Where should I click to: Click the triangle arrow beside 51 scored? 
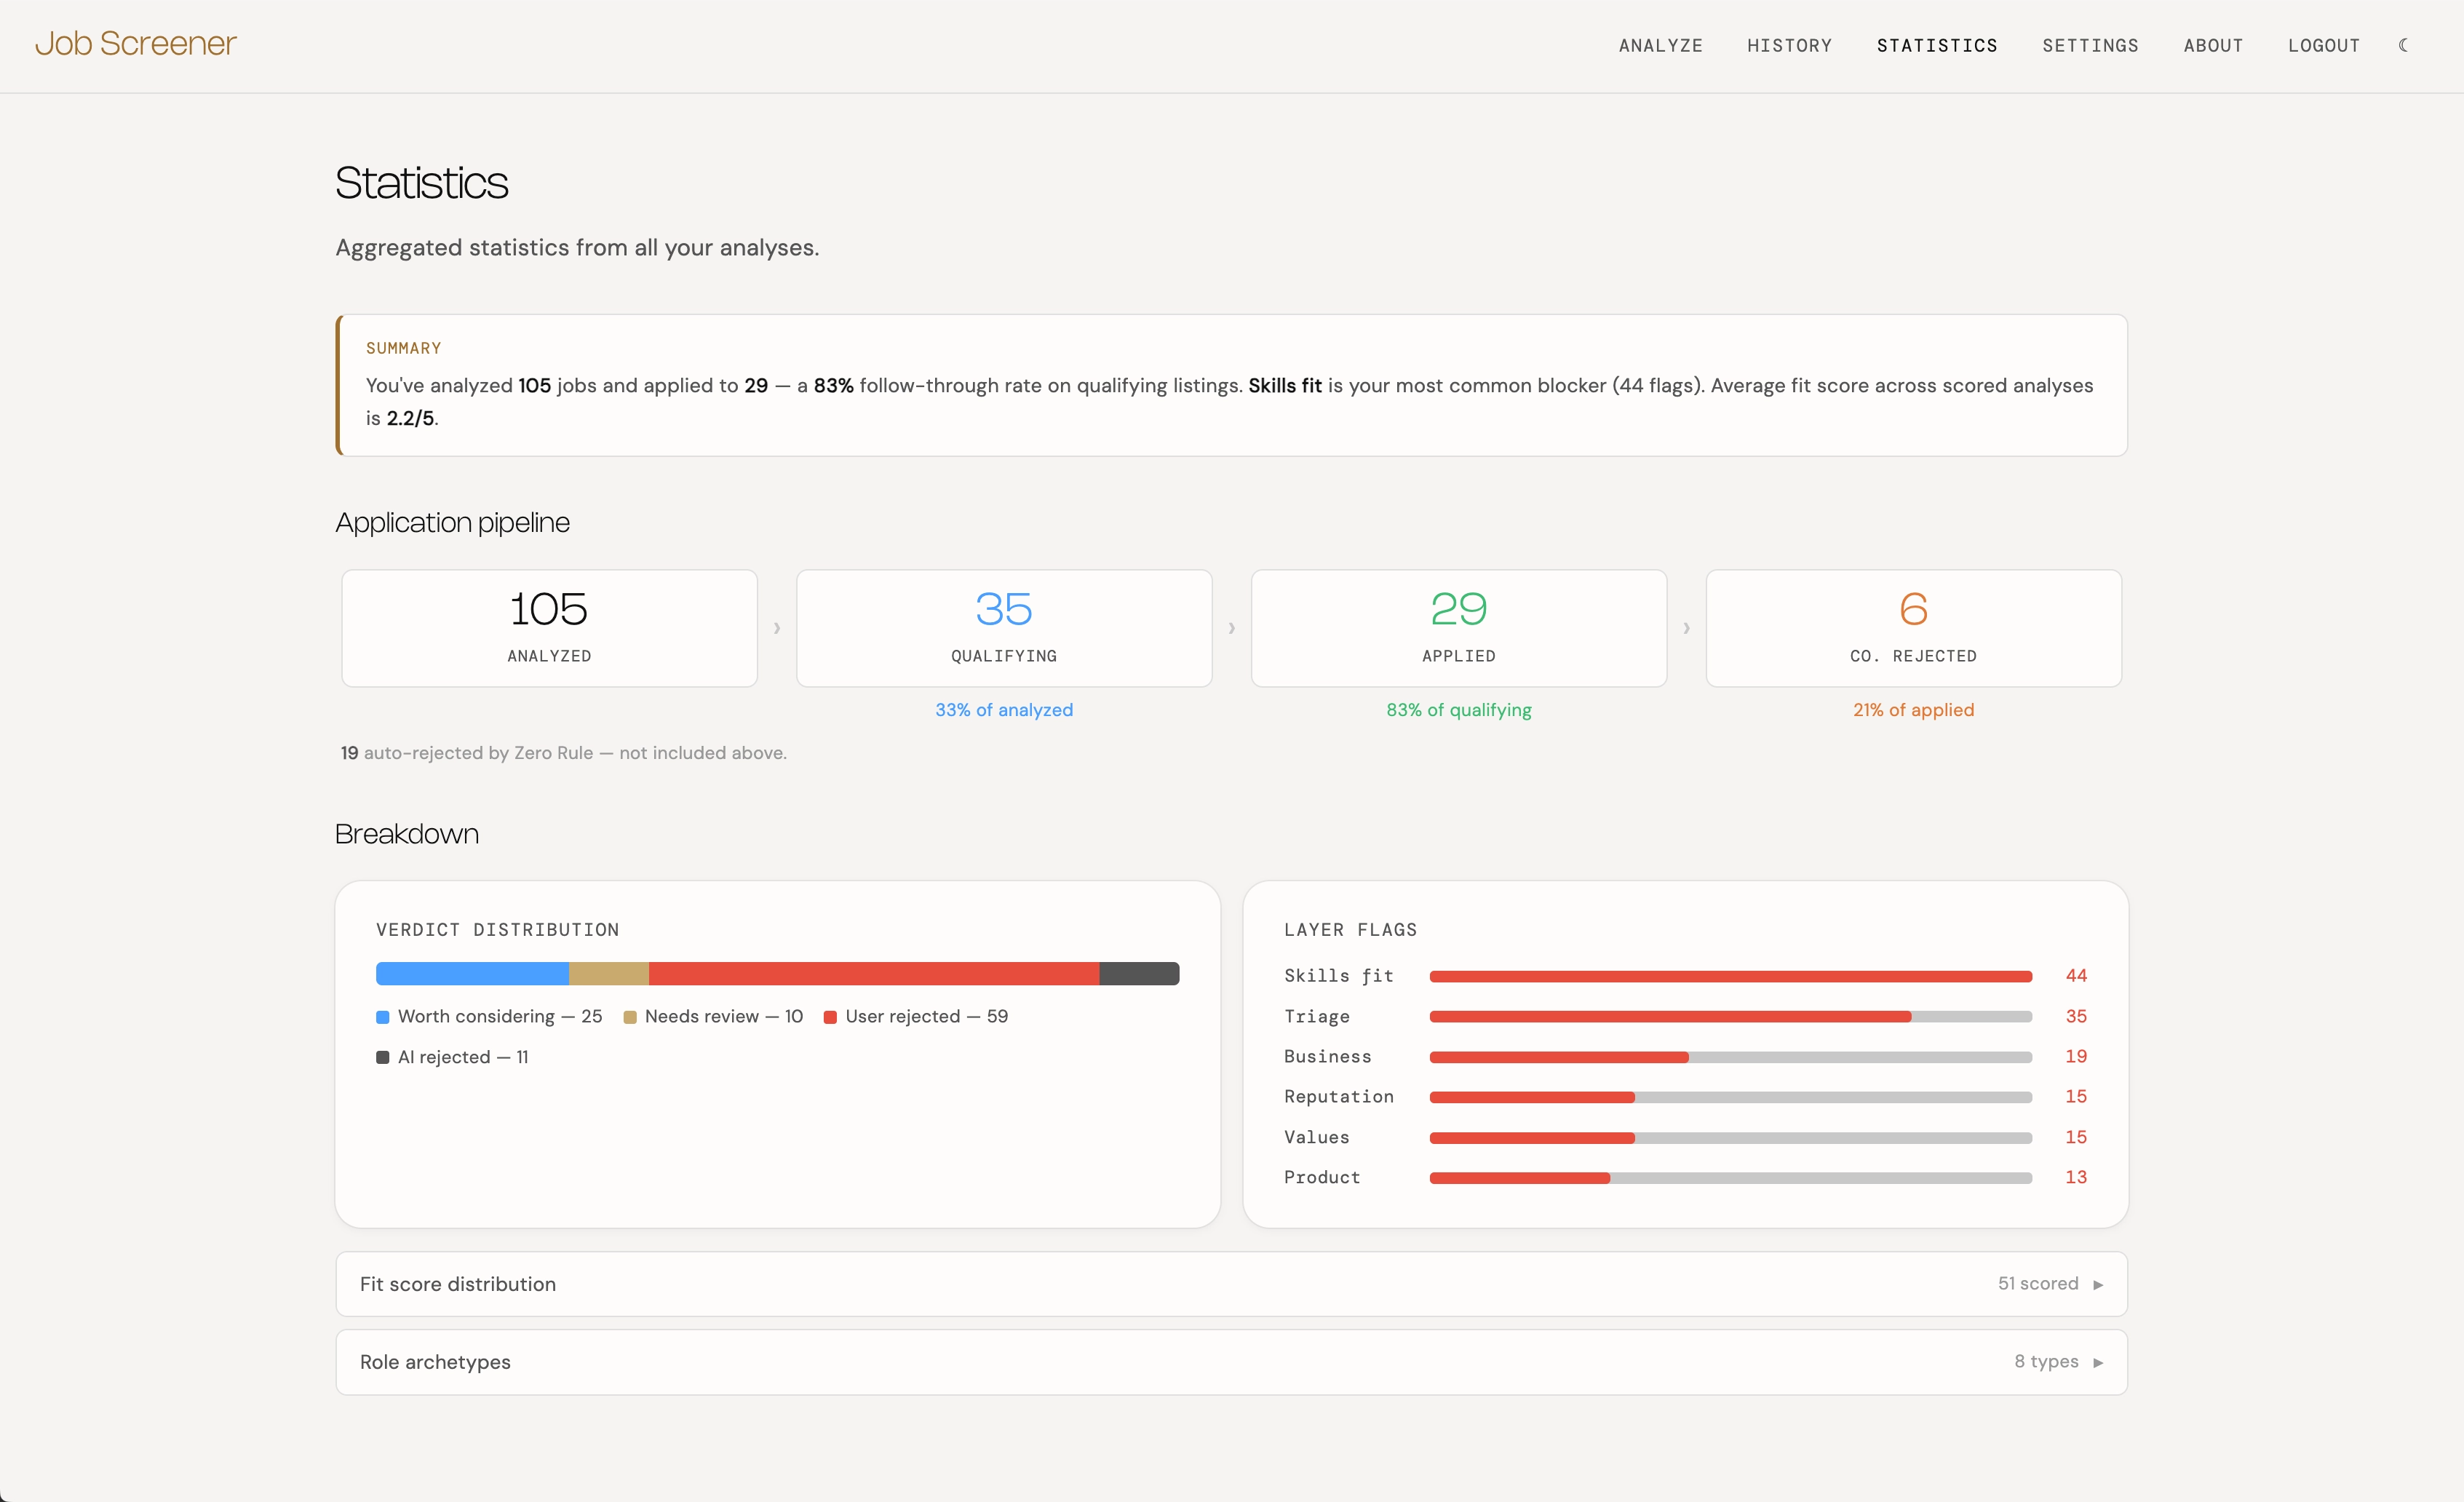point(2098,1285)
